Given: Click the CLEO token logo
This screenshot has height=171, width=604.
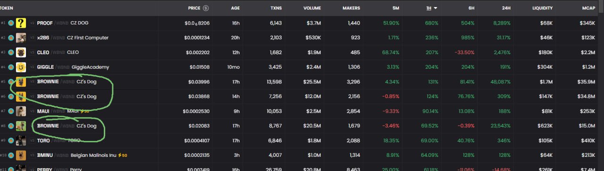Looking at the screenshot, I should (21, 52).
